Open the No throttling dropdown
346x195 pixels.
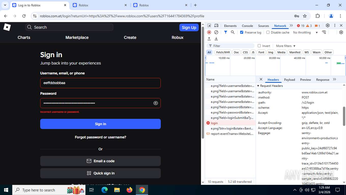pos(305,32)
